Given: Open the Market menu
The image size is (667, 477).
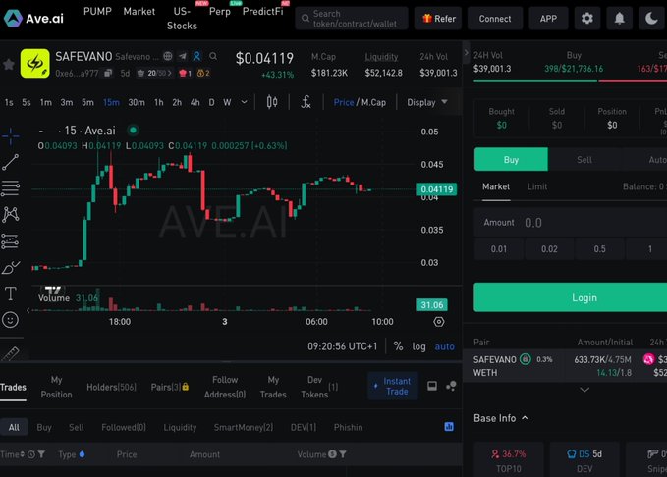Looking at the screenshot, I should point(139,12).
